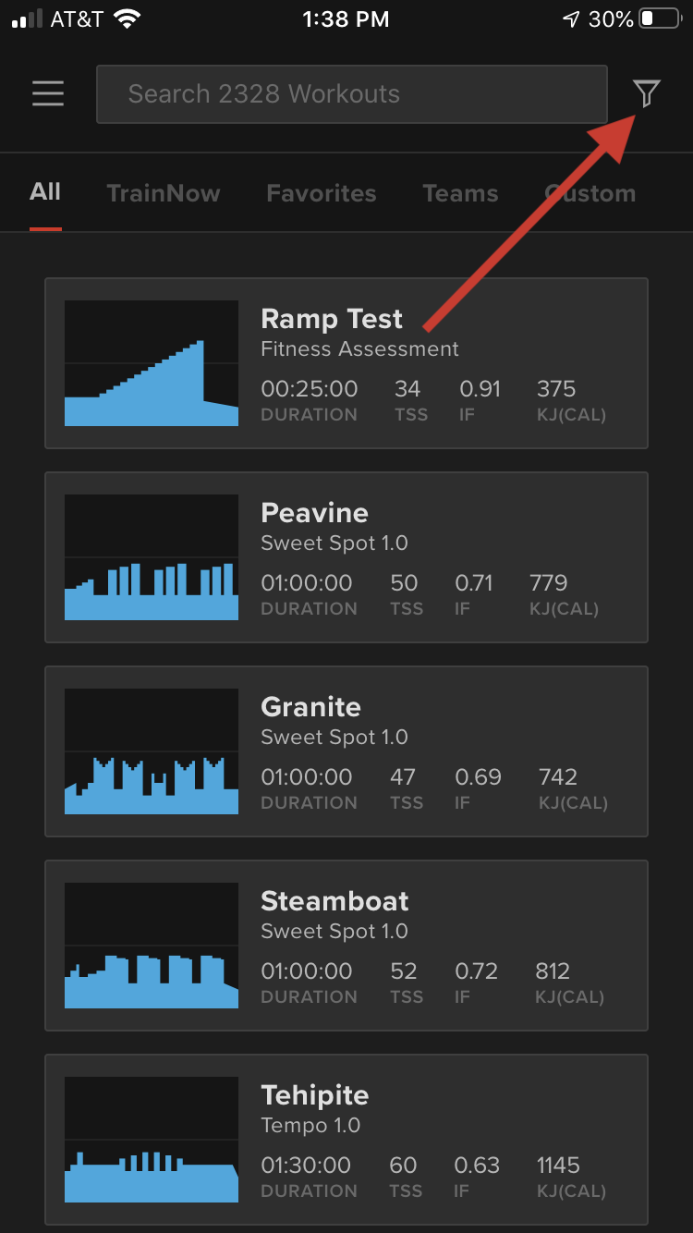Open the Tehipite workout graph thumbnail
Screen dimensions: 693x1233
click(x=152, y=1140)
